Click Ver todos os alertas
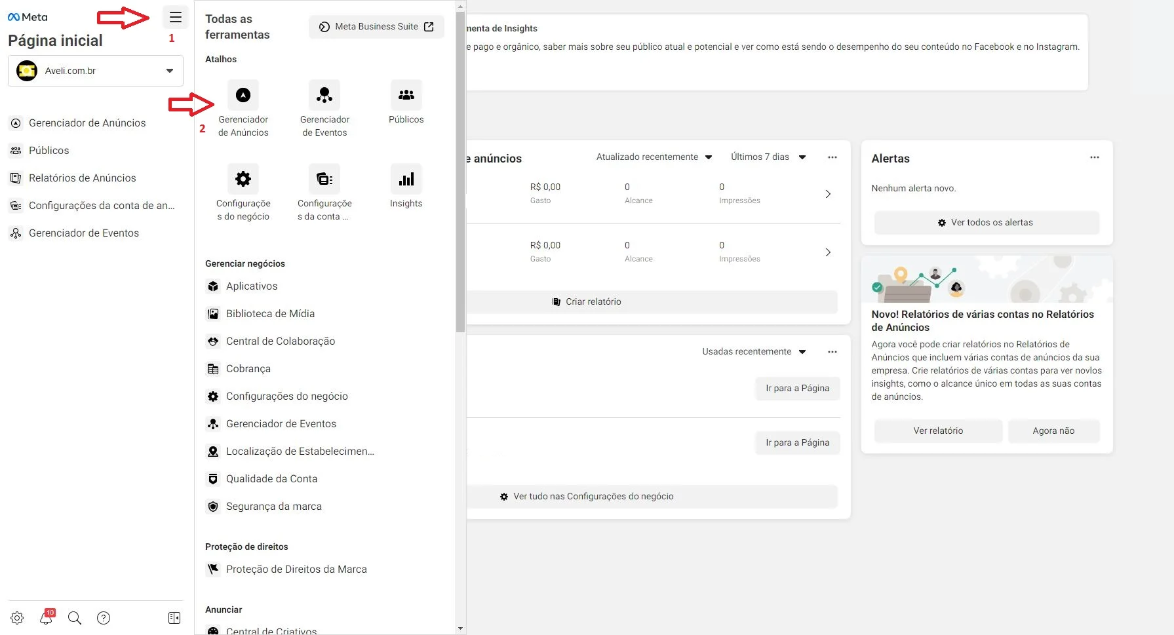The height and width of the screenshot is (635, 1174). tap(987, 223)
